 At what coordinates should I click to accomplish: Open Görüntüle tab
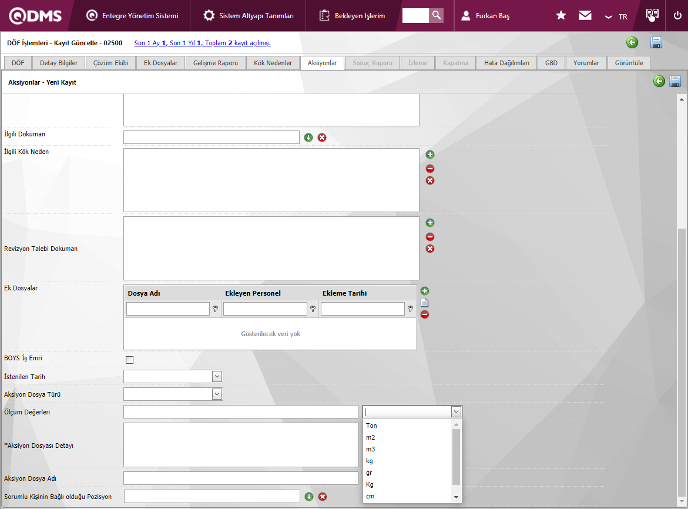point(629,63)
